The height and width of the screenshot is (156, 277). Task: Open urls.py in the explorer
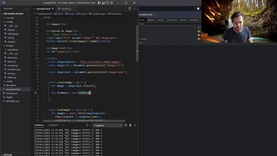[x=11, y=38]
